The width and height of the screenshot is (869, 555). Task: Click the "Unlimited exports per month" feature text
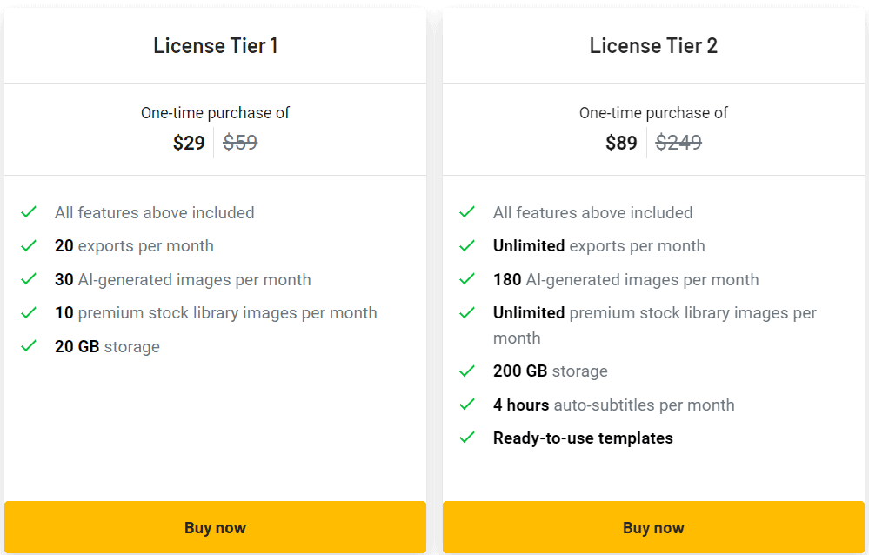click(x=598, y=246)
